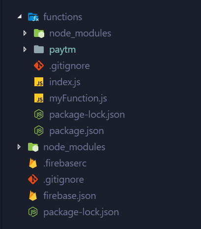Click the Node icon beside package.json
Image resolution: width=201 pixels, height=229 pixels.
[x=39, y=131]
